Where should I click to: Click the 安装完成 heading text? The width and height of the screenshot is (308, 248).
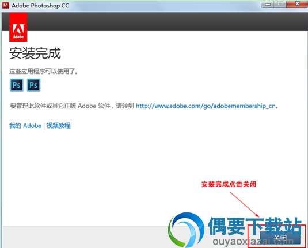[35, 53]
